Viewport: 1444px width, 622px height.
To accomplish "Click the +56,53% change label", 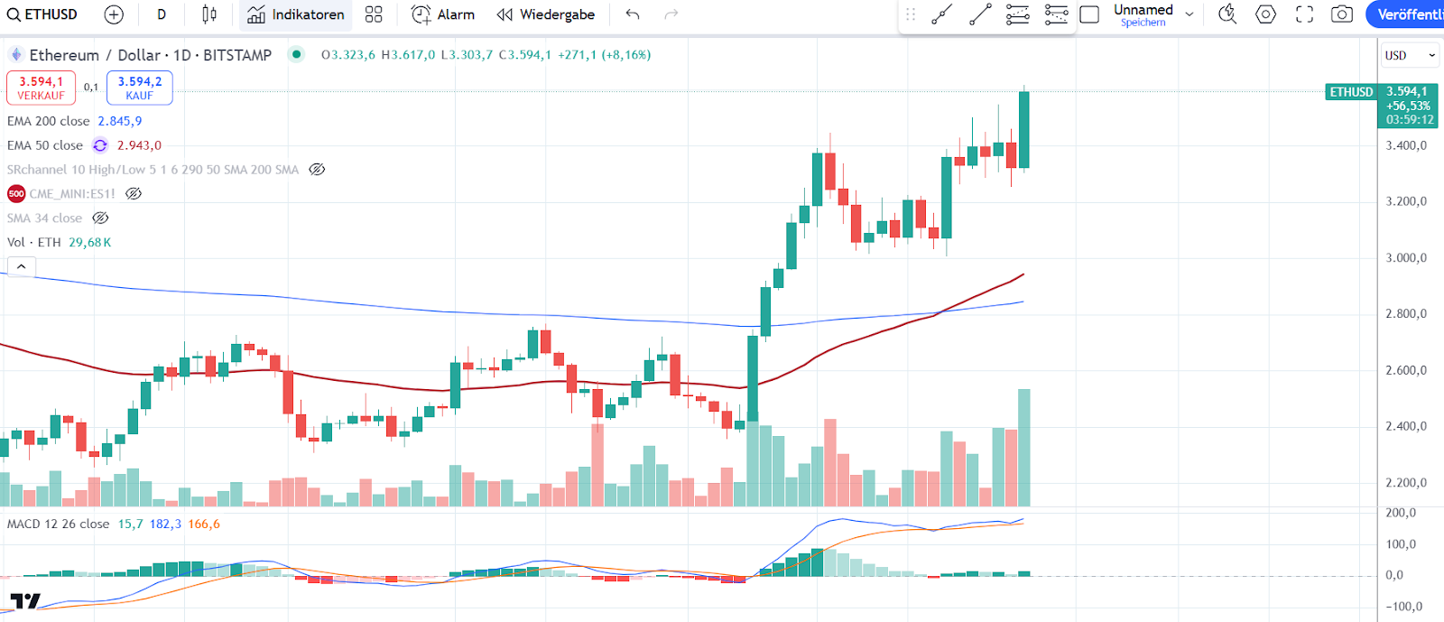I will (x=1409, y=107).
